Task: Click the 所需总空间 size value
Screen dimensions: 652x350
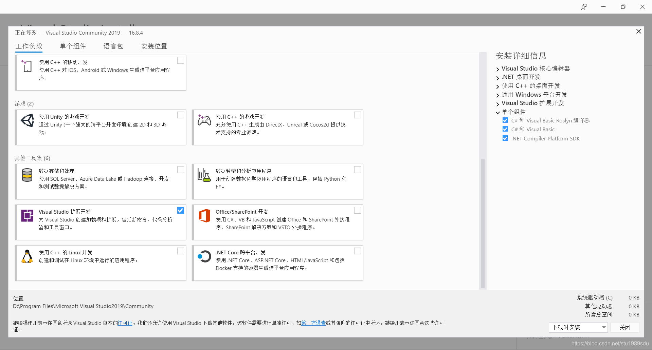Action: (634, 314)
